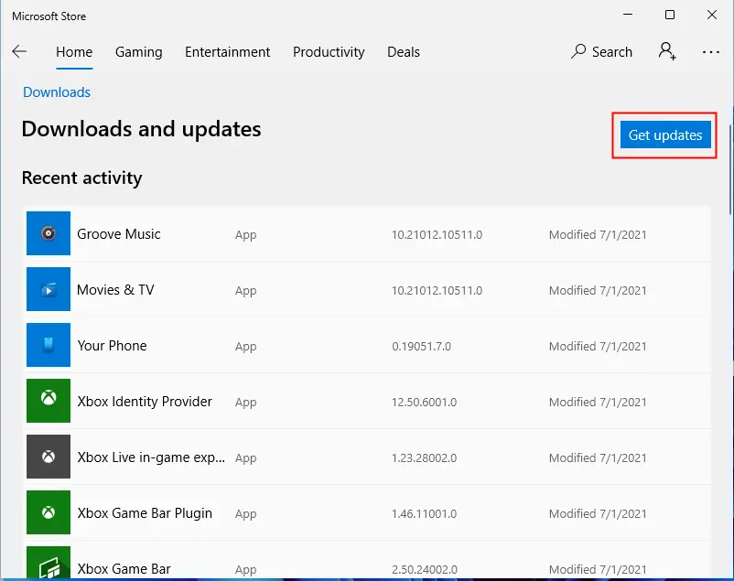This screenshot has height=581, width=734.
Task: Click the Groove Music modified date
Action: pyautogui.click(x=598, y=234)
